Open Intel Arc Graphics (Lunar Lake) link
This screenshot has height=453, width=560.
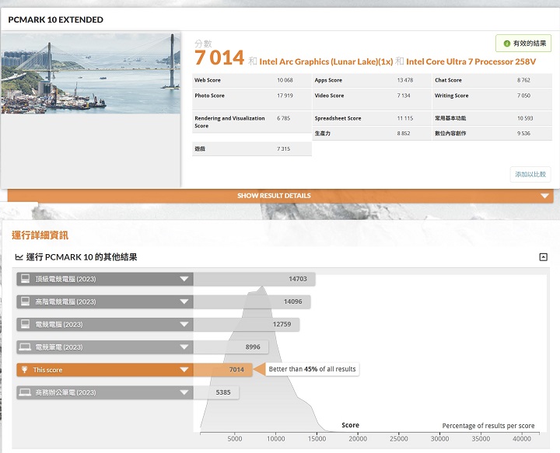pos(326,61)
